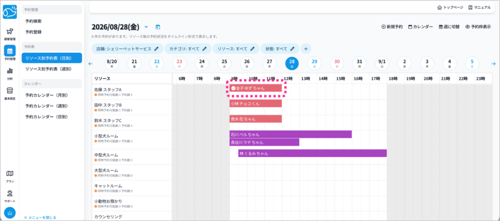500x221 pixels.
Task: Open the 分析 chart icon in sidebar
Action: coord(10,74)
